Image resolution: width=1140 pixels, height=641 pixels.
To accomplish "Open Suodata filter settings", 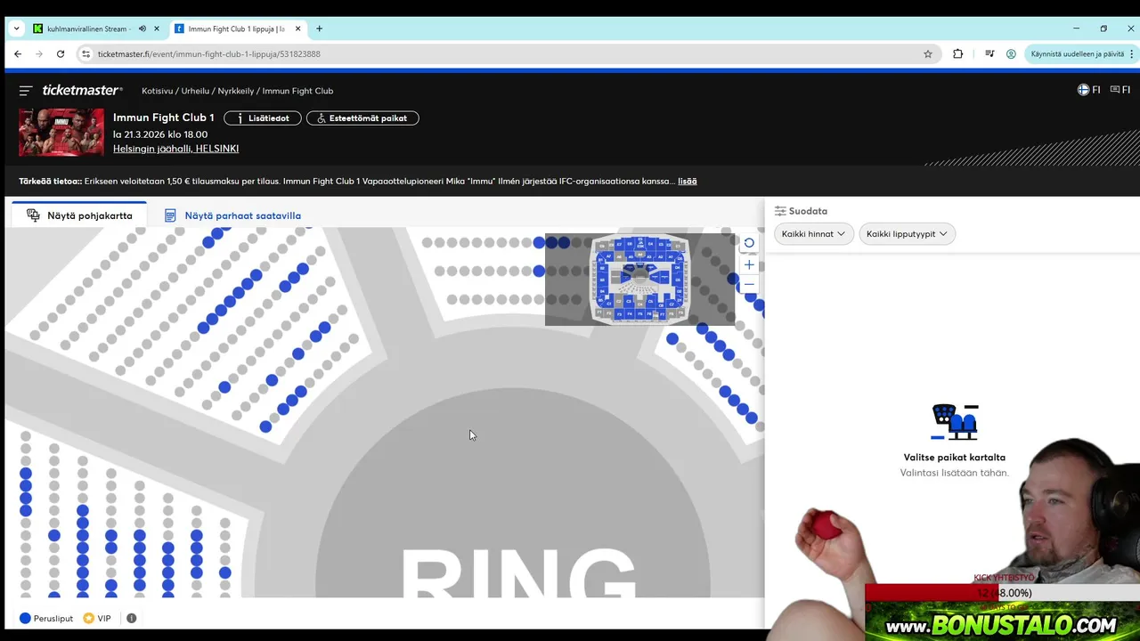I will click(801, 211).
